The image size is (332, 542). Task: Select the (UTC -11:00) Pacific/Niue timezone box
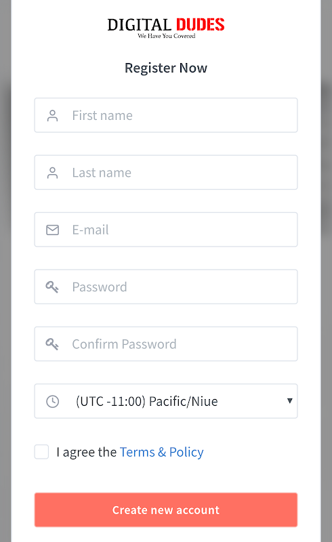point(166,401)
